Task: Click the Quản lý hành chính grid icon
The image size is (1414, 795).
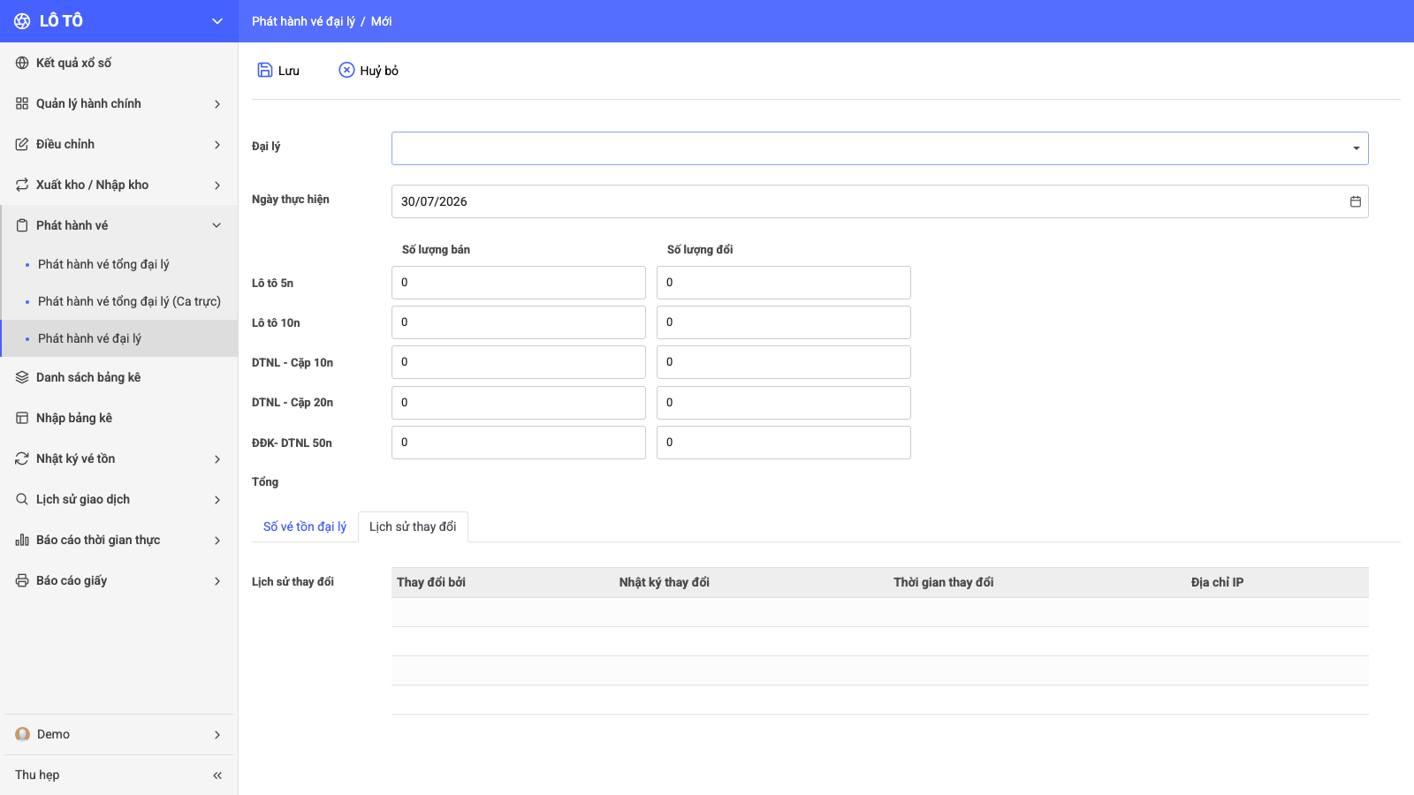Action: click(22, 103)
